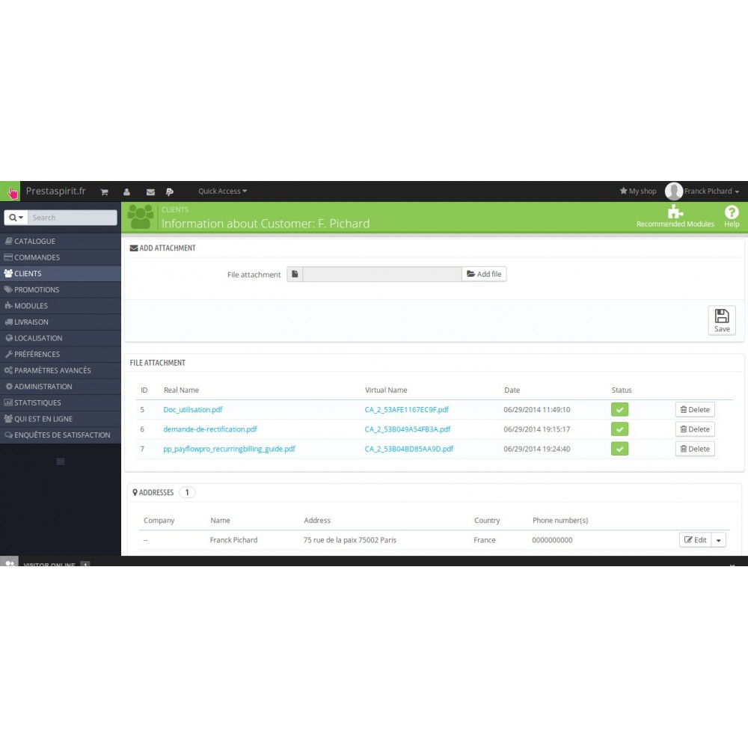Expand the address Edit button dropdown arrow
This screenshot has height=748, width=748.
click(x=718, y=540)
